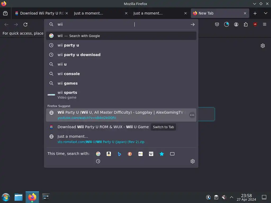Close the second Just a moment tab
The image size is (271, 203).
pyautogui.click(x=186, y=13)
